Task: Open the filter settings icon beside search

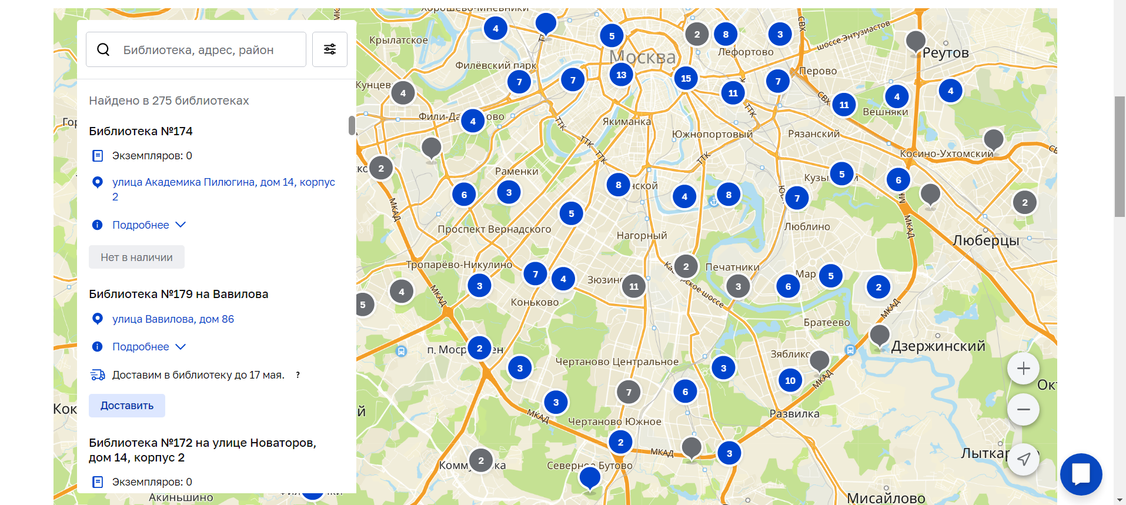Action: coord(330,49)
